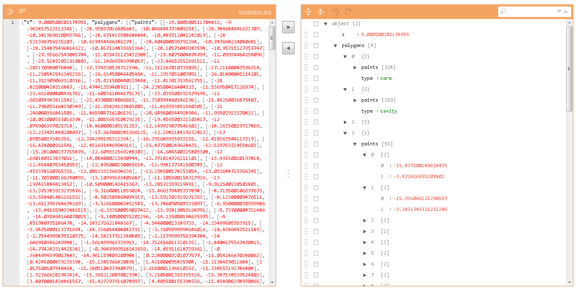Collapse polygon 1 {2} object
The image size is (578, 289).
coord(345,89)
